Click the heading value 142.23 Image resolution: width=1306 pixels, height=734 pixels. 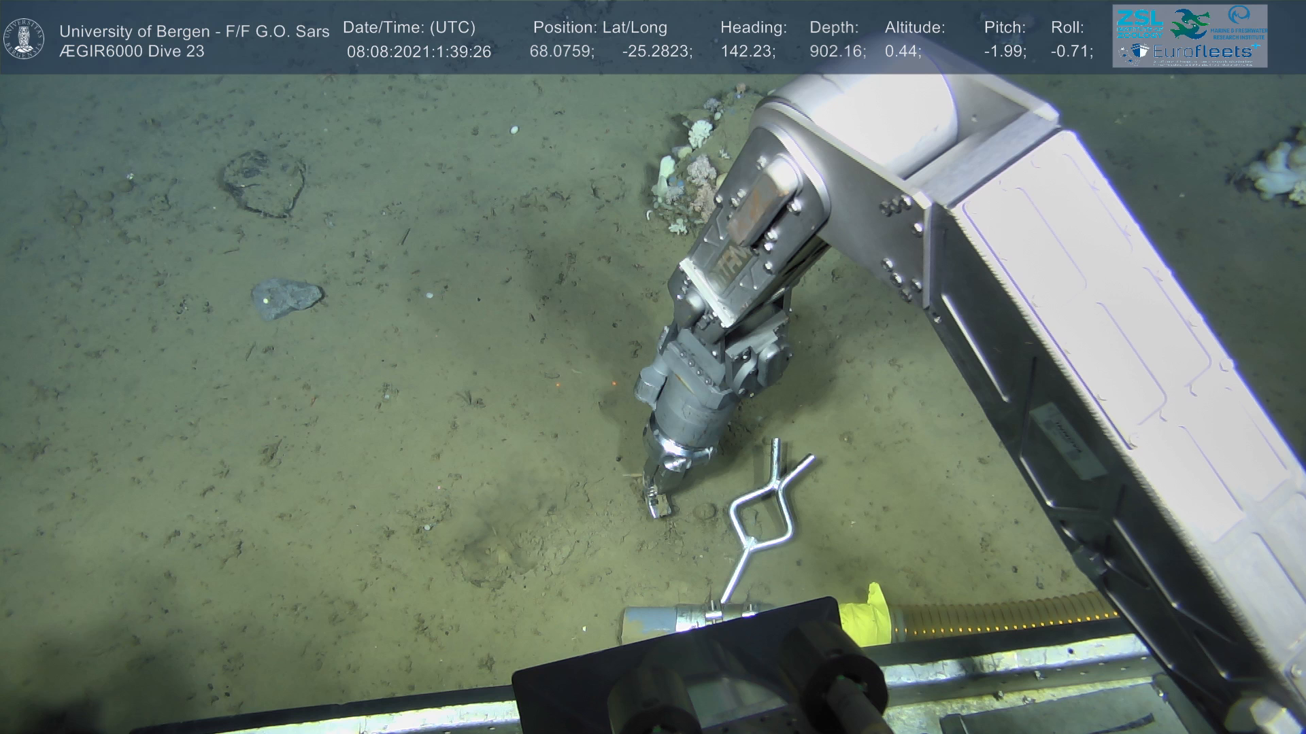[x=748, y=52]
